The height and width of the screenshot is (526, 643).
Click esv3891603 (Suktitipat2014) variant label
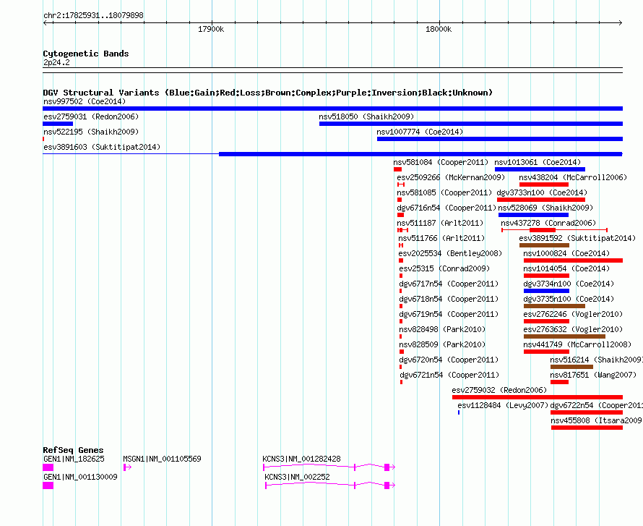pos(102,147)
